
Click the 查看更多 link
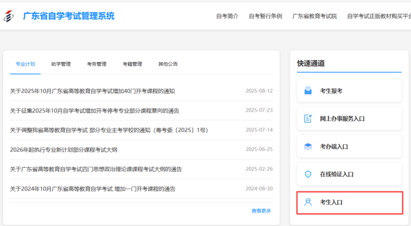click(x=261, y=211)
